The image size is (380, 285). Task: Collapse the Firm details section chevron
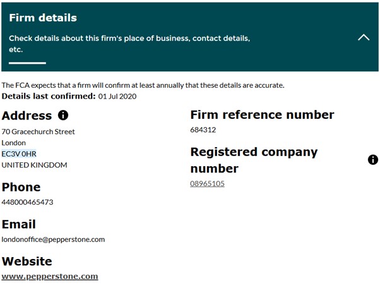click(364, 37)
